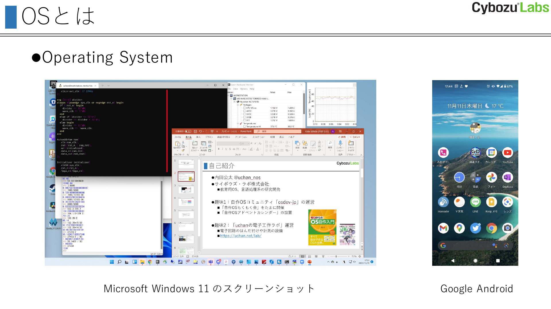
Task: Click the terminal new tab plus button
Action: click(x=102, y=86)
